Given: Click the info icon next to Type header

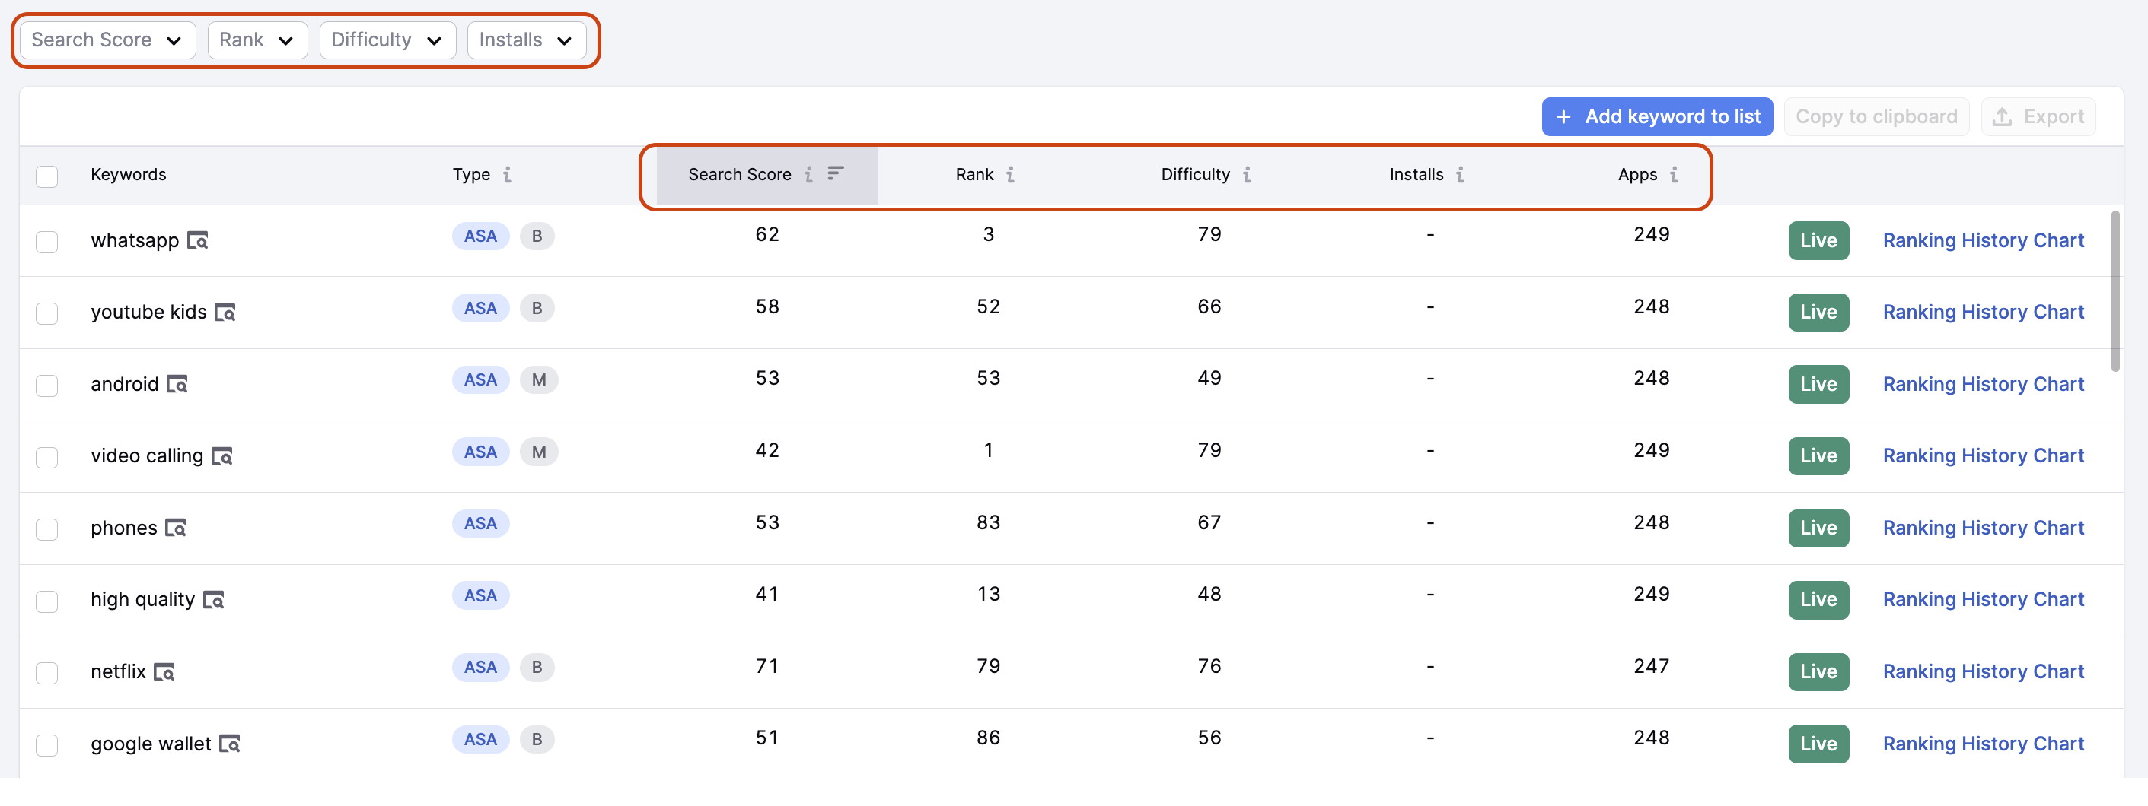Looking at the screenshot, I should [508, 175].
